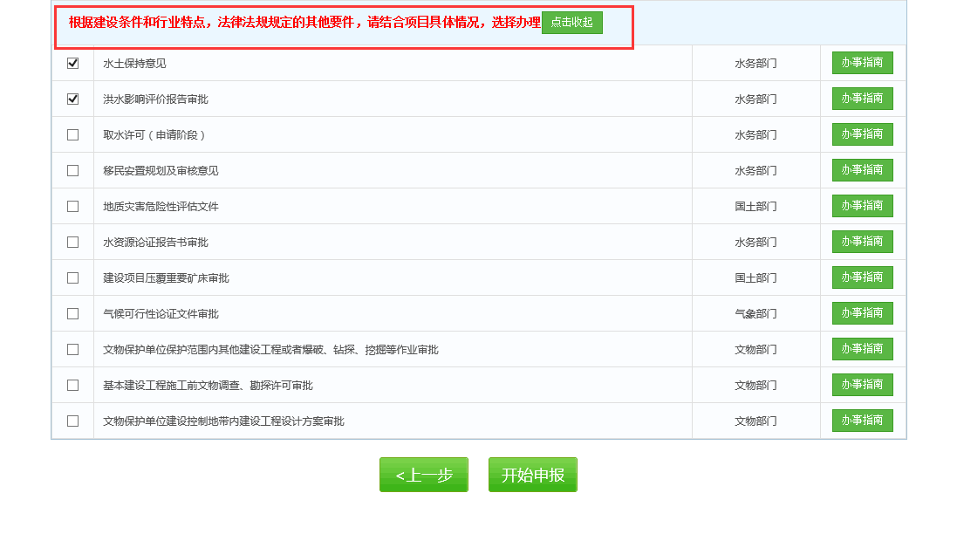Select 水资源论证报告书审批 checkbox
Viewport: 957px width, 534px height.
(x=72, y=242)
